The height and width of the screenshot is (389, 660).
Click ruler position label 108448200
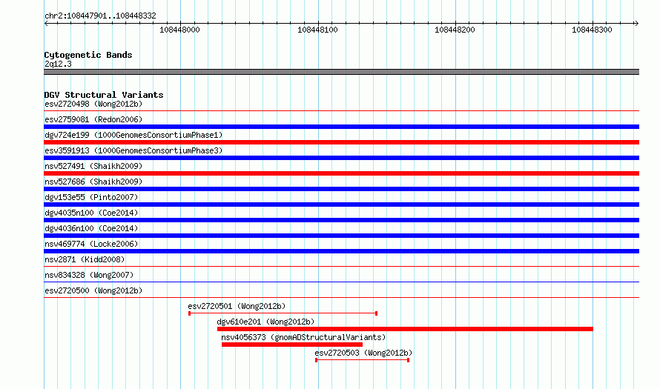point(455,30)
